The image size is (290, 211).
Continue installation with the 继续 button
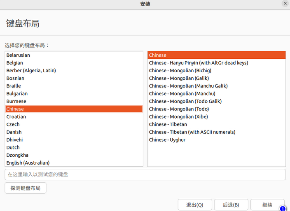[267, 204]
